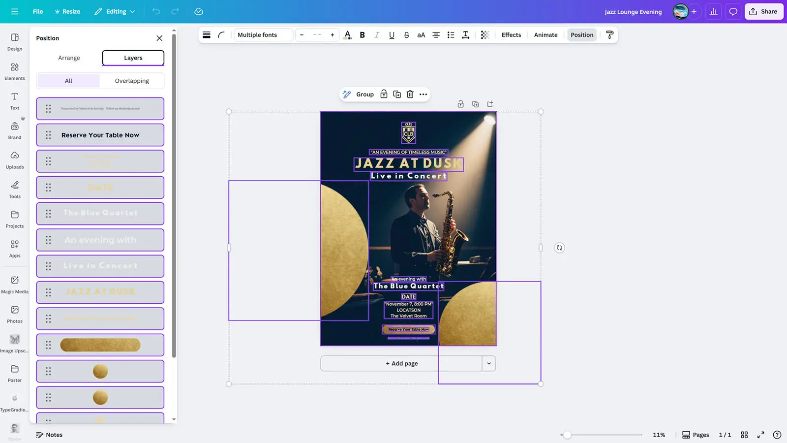787x443 pixels.
Task: Open the transparency checkerboard icon
Action: click(x=484, y=35)
